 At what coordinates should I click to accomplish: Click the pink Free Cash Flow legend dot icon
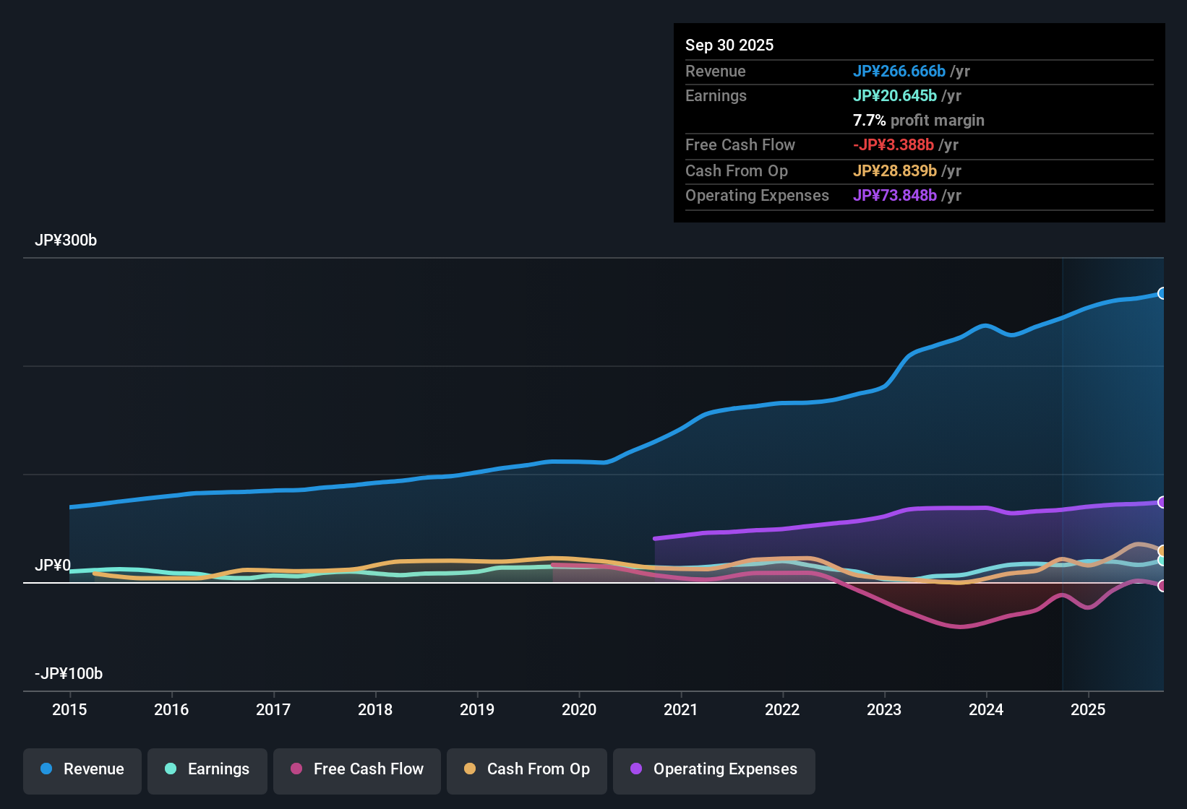coord(296,769)
